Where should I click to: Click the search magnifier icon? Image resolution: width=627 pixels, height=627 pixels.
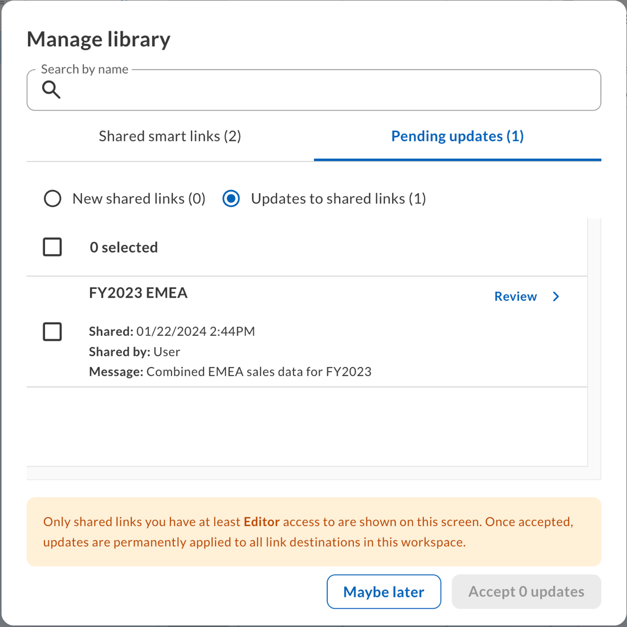[51, 89]
